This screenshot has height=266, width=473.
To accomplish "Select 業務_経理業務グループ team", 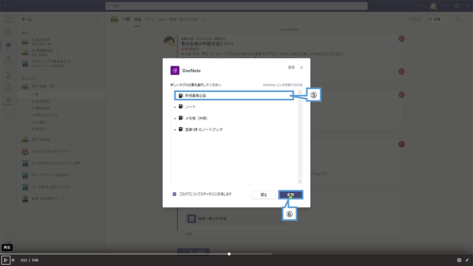I will coord(48,199).
